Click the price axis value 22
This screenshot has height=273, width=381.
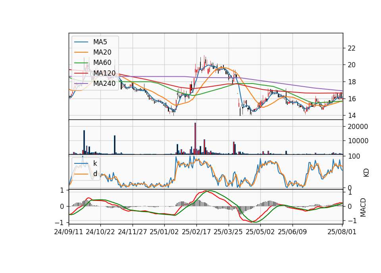(x=352, y=48)
